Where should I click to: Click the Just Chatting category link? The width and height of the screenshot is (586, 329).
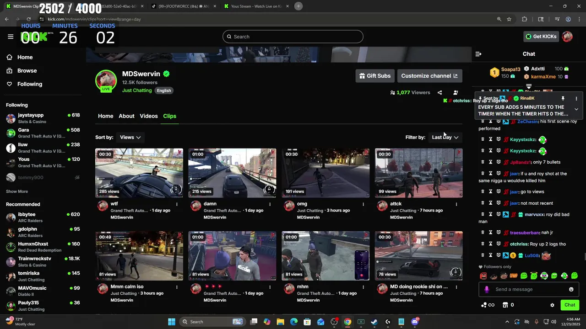pos(137,90)
